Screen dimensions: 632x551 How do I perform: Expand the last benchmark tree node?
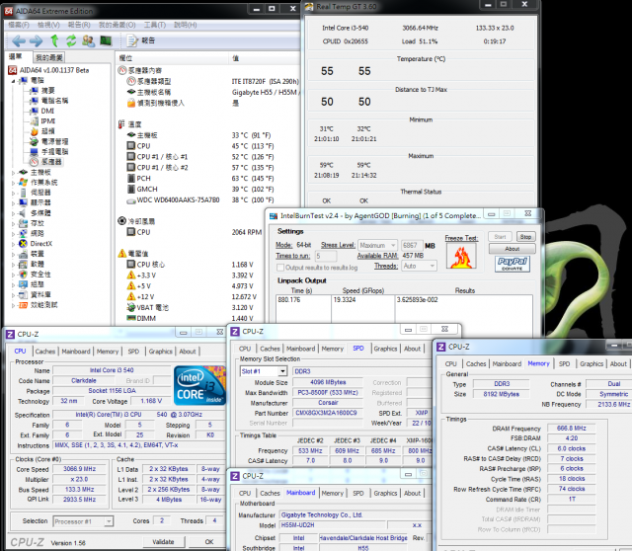13,305
